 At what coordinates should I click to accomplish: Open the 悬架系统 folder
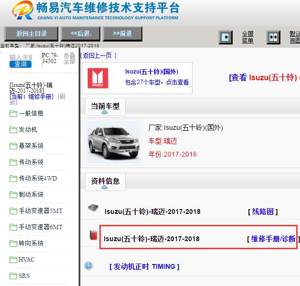point(31,146)
